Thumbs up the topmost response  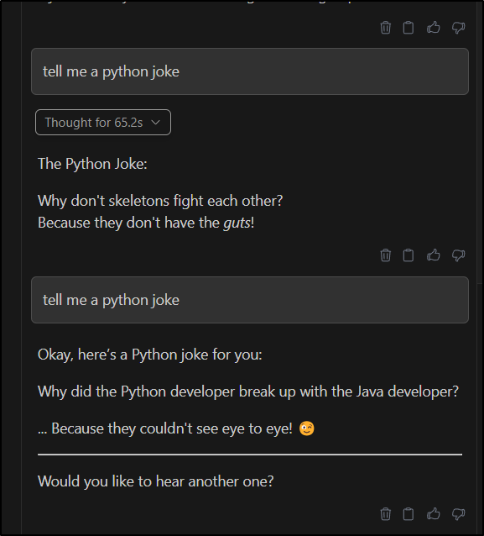[433, 27]
